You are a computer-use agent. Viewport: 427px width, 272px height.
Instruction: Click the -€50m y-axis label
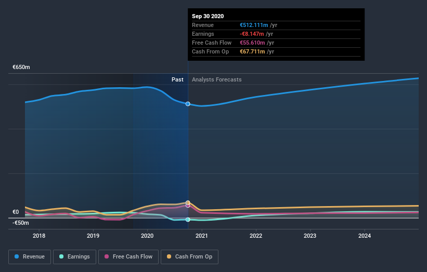[21, 223]
